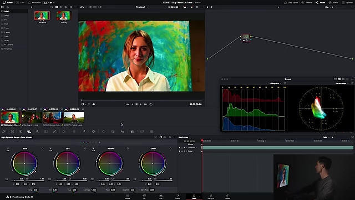Adjust the Global wheel saturation slider

point(164,181)
